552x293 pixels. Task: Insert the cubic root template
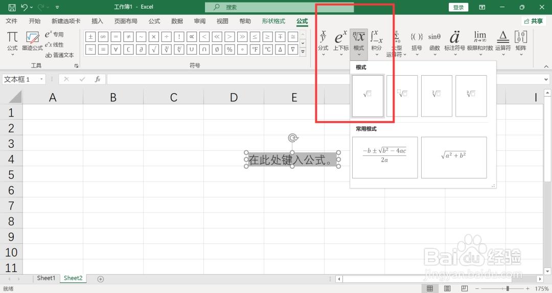coord(471,96)
